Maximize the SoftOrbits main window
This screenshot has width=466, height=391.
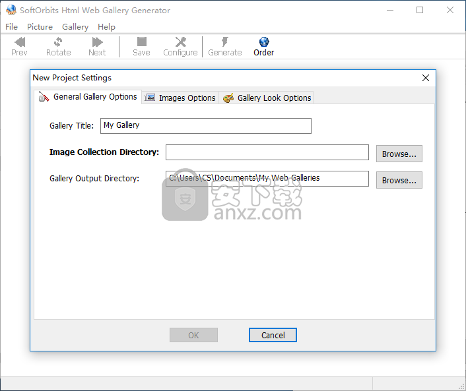coord(420,10)
